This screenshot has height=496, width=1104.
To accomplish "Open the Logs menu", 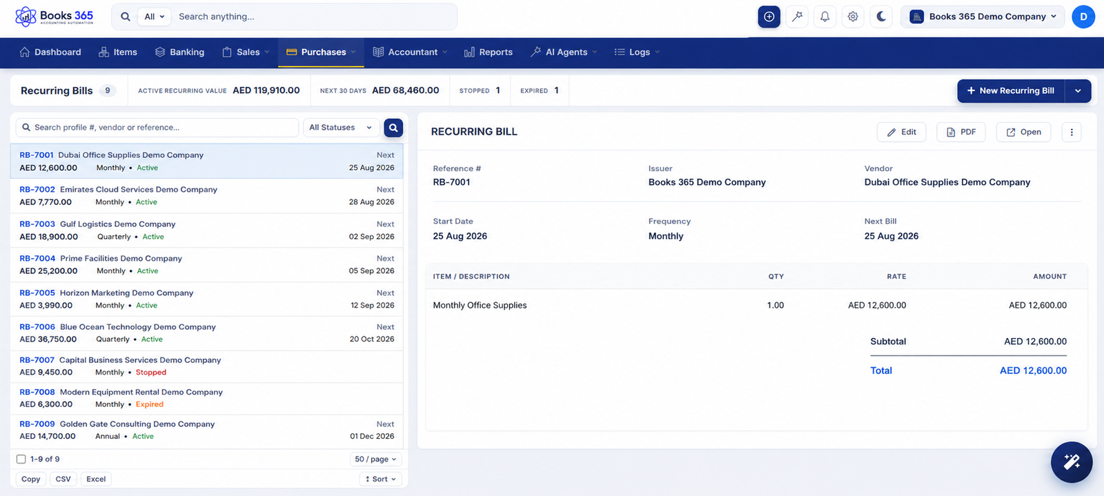I will [x=637, y=52].
